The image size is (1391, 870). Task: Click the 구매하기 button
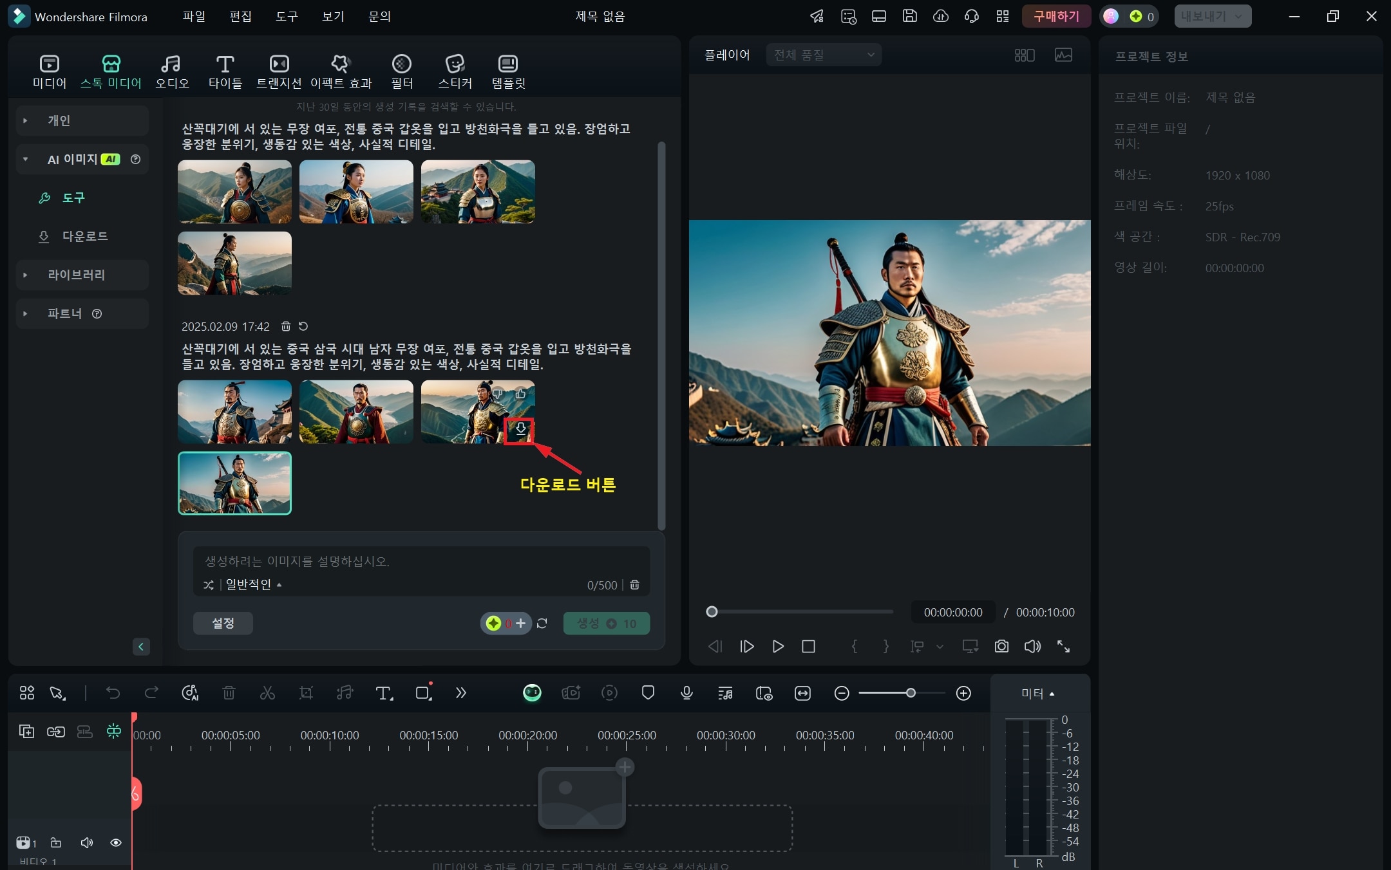(1056, 16)
